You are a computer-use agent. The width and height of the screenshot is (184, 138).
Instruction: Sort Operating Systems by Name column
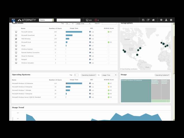tap(14, 80)
